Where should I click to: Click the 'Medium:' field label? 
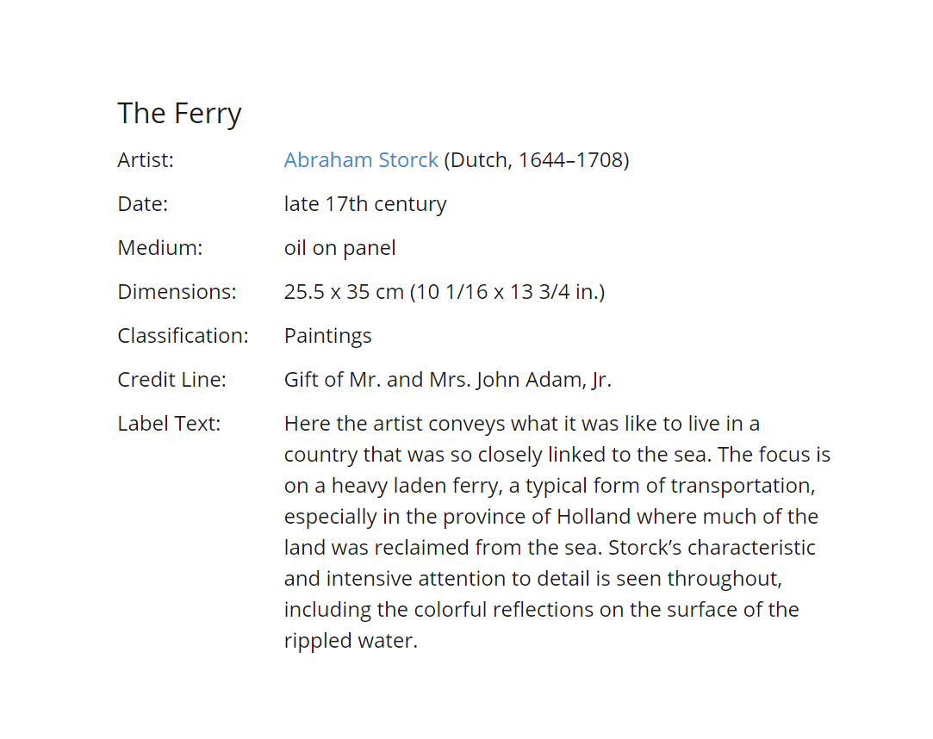160,248
